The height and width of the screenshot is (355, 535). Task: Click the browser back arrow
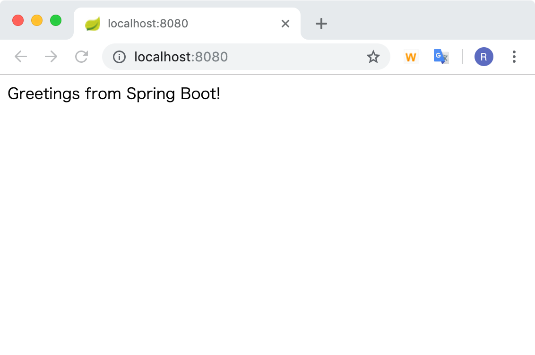[21, 57]
